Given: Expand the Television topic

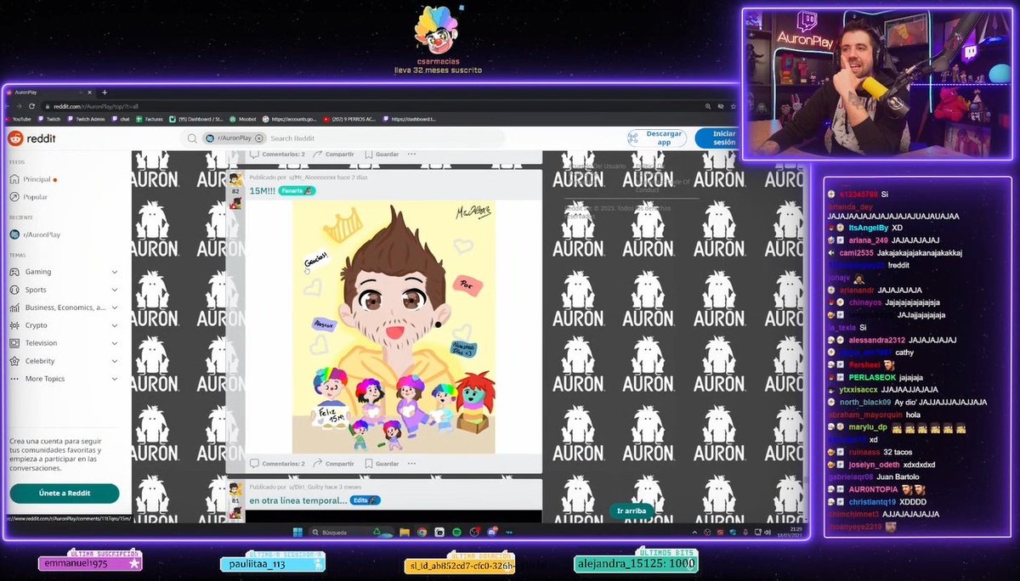Looking at the screenshot, I should pos(115,343).
